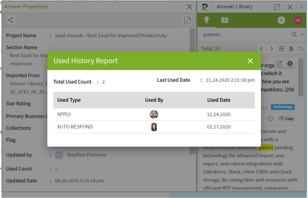Select the AUTO RESPOND used type cell
Image resolution: width=308 pixels, height=198 pixels.
(75, 127)
